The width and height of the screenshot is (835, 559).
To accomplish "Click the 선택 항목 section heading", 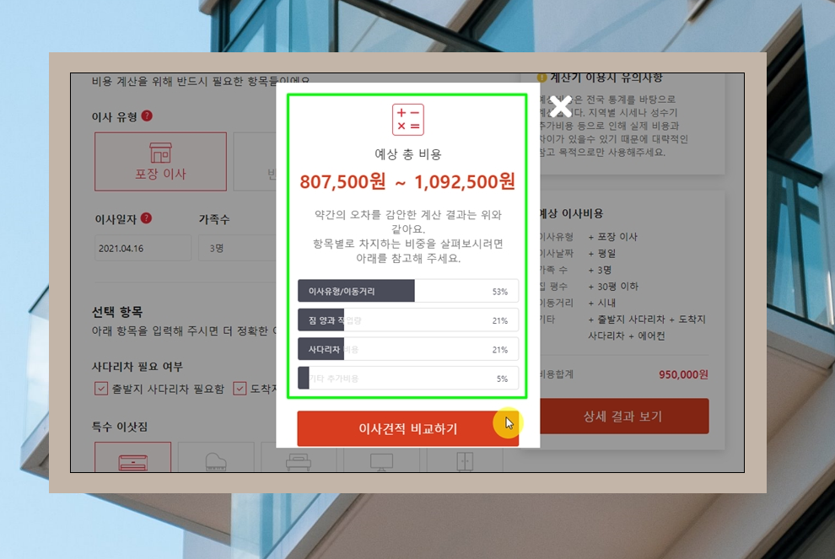I will coord(117,311).
